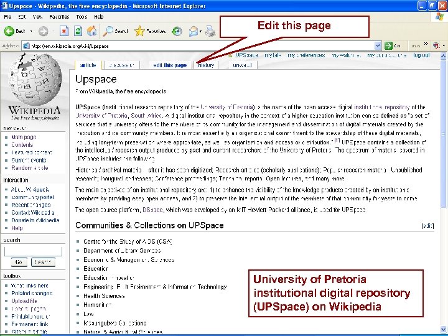Open Search magnifier toolbar button
The image size is (448, 336).
point(116,31)
